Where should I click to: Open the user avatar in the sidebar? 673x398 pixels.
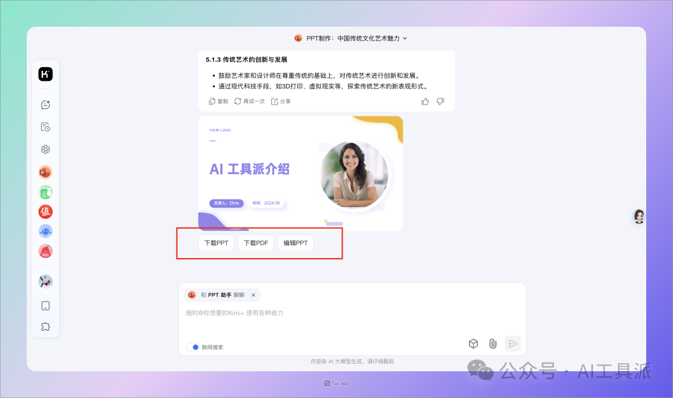point(45,282)
